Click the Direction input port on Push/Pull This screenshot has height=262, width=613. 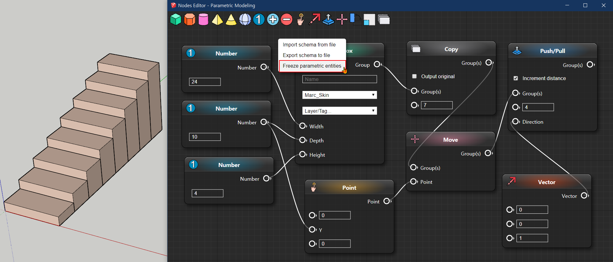pyautogui.click(x=516, y=121)
